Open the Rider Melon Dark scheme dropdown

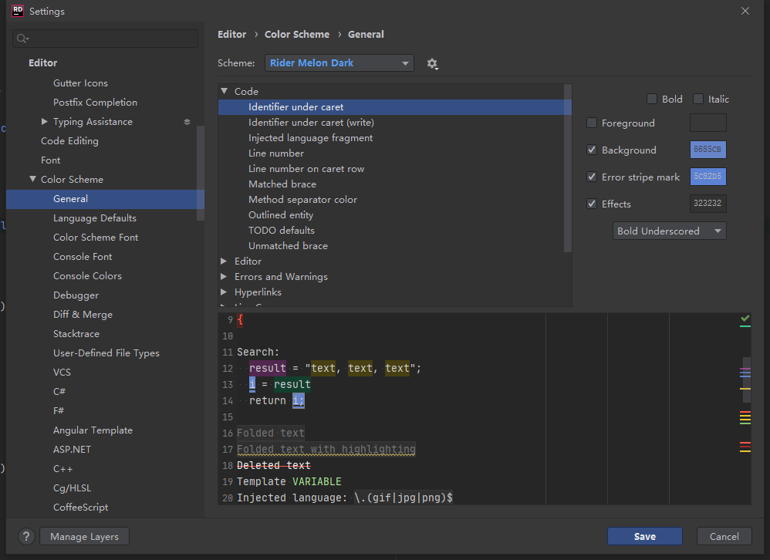339,62
